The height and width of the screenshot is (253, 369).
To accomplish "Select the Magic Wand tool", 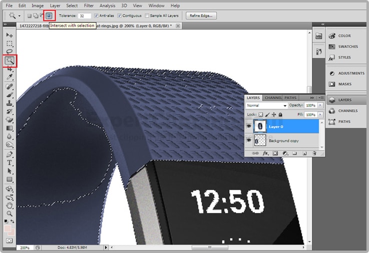I will 10,61.
